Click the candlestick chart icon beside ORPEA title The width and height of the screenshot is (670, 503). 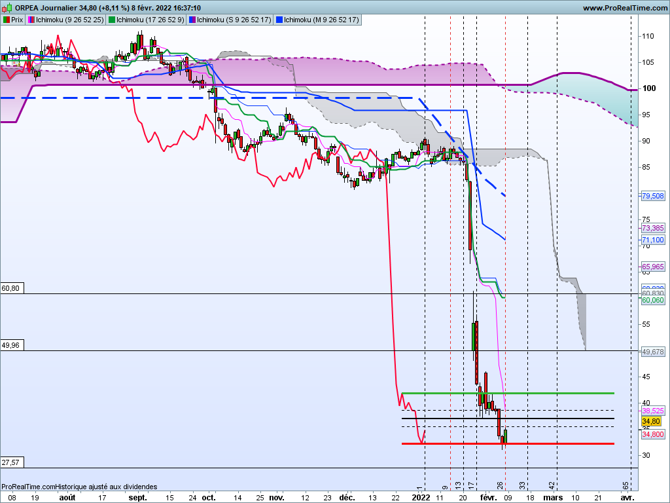pyautogui.click(x=7, y=8)
